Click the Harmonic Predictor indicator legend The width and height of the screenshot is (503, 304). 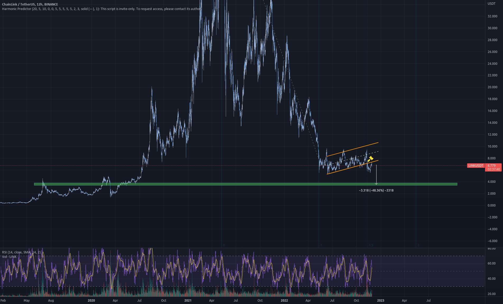(x=102, y=9)
